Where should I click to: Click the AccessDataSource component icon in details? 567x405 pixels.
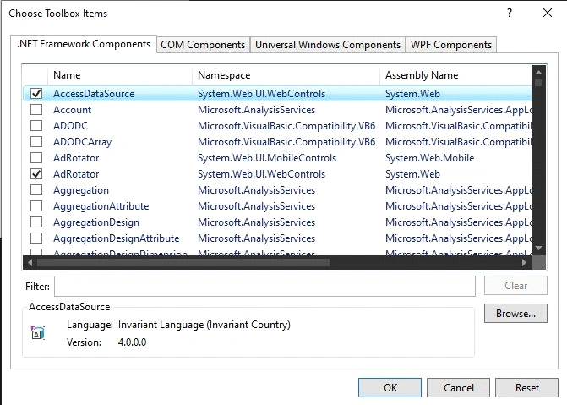point(38,333)
